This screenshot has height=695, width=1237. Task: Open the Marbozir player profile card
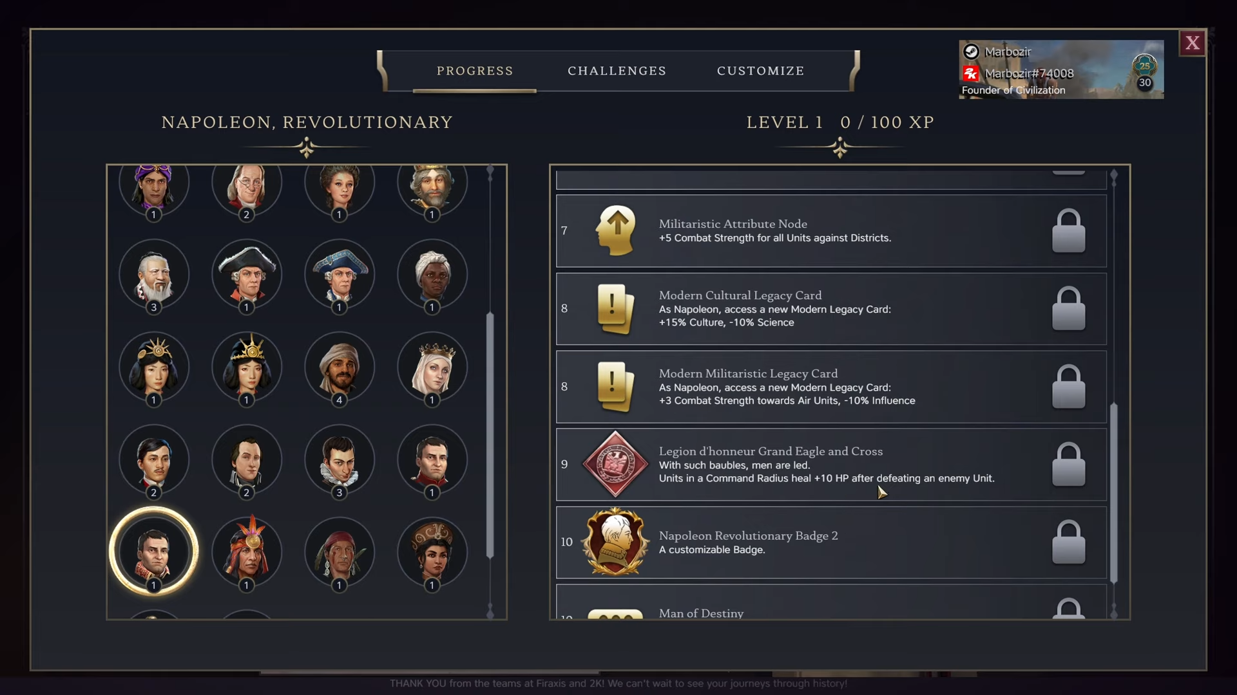click(1061, 69)
